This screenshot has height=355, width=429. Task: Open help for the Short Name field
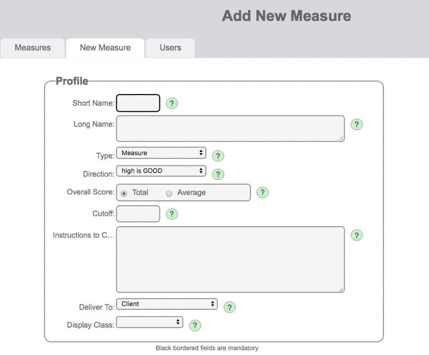click(172, 103)
